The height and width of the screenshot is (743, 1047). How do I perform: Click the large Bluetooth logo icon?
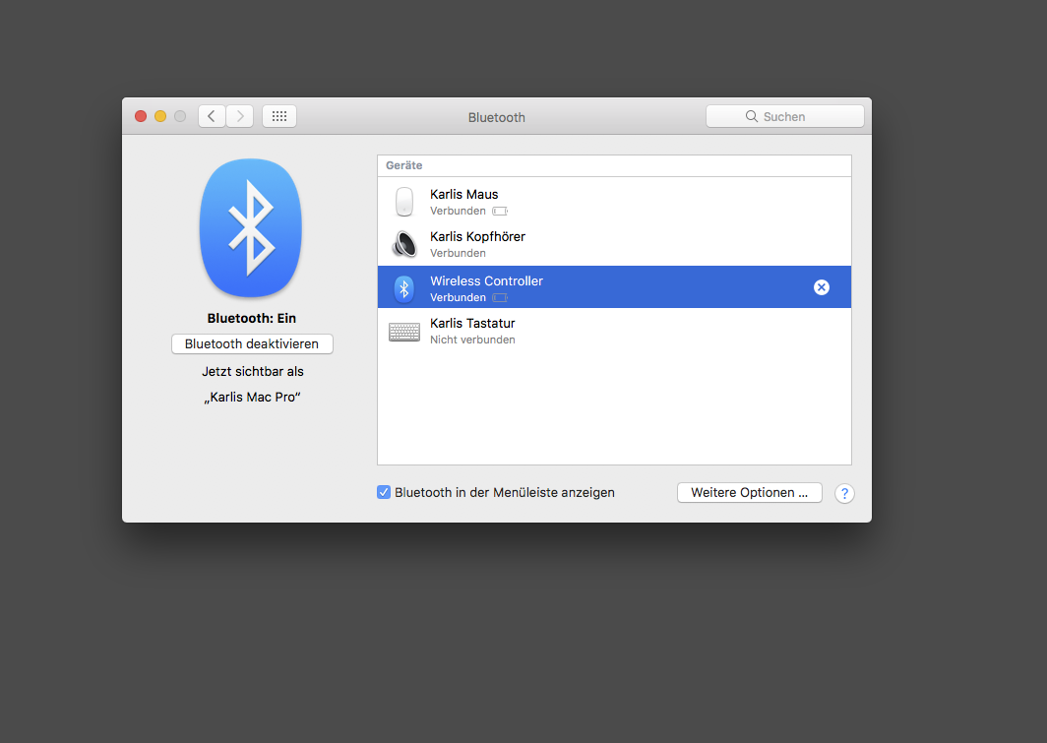coord(251,227)
